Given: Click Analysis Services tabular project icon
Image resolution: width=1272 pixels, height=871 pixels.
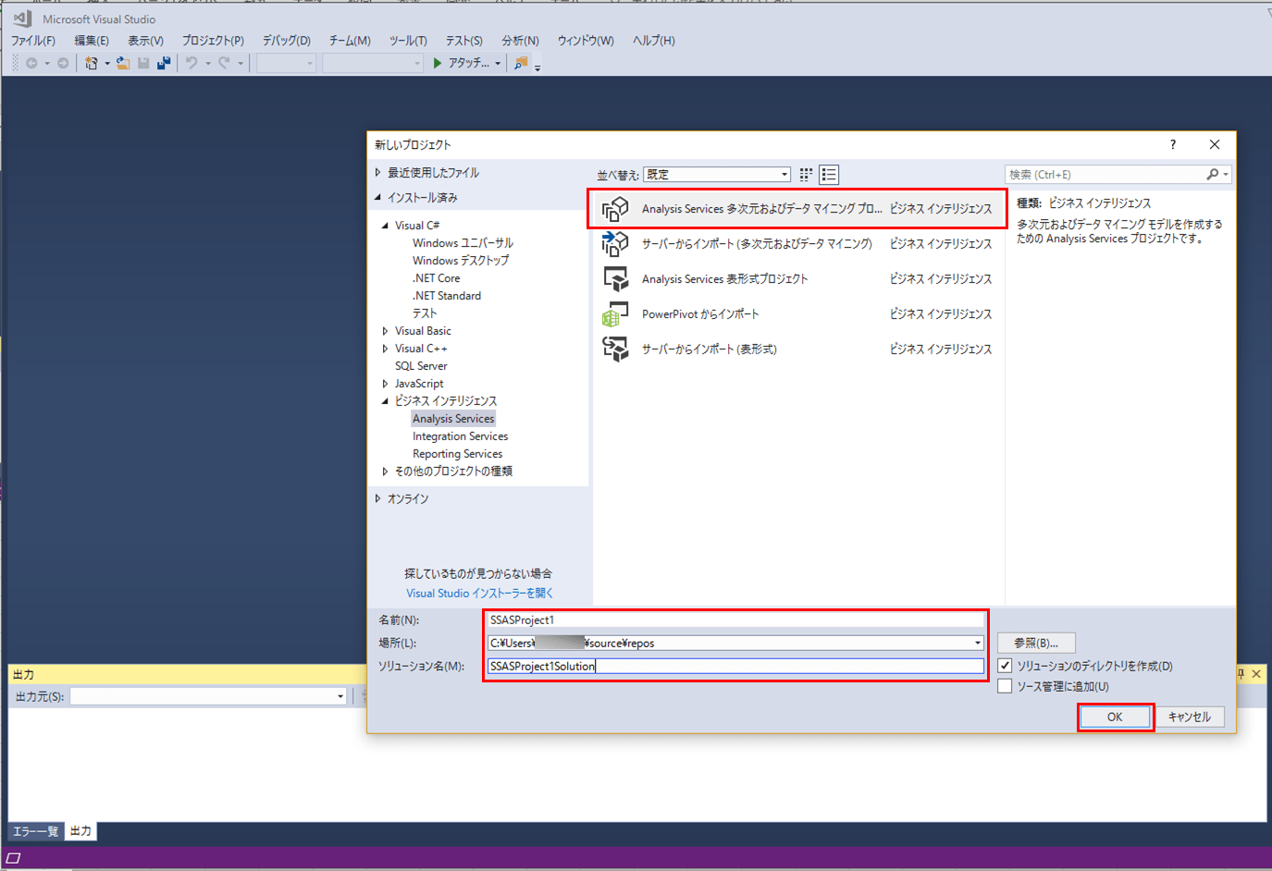Looking at the screenshot, I should (615, 279).
